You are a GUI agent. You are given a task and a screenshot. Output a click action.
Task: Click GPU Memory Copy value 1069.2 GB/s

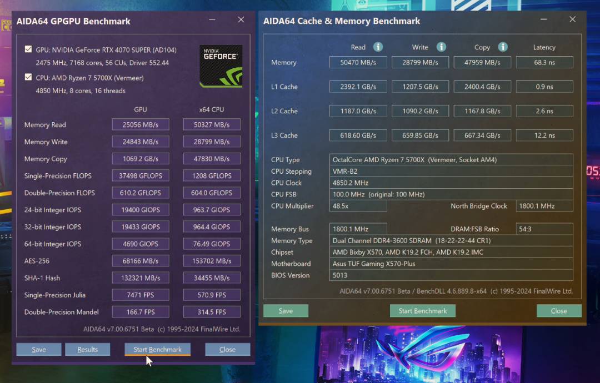click(141, 159)
